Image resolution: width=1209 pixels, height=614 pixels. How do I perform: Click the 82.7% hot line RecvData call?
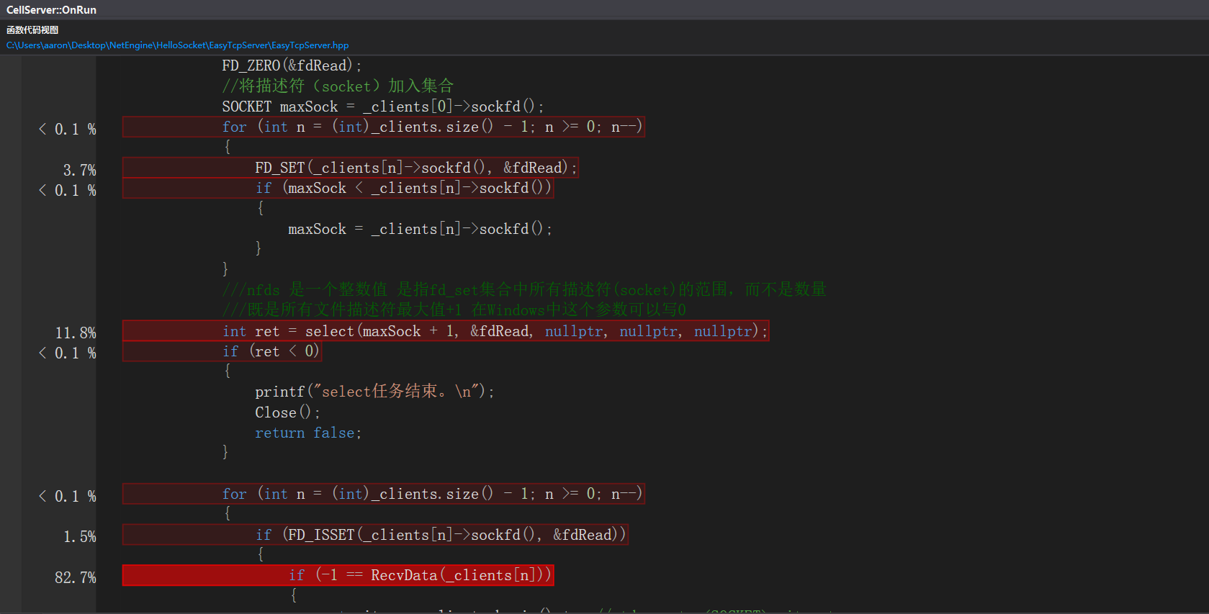338,575
